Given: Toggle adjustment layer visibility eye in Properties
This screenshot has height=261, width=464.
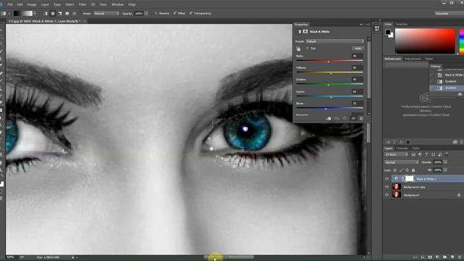Looking at the screenshot, I should click(353, 118).
